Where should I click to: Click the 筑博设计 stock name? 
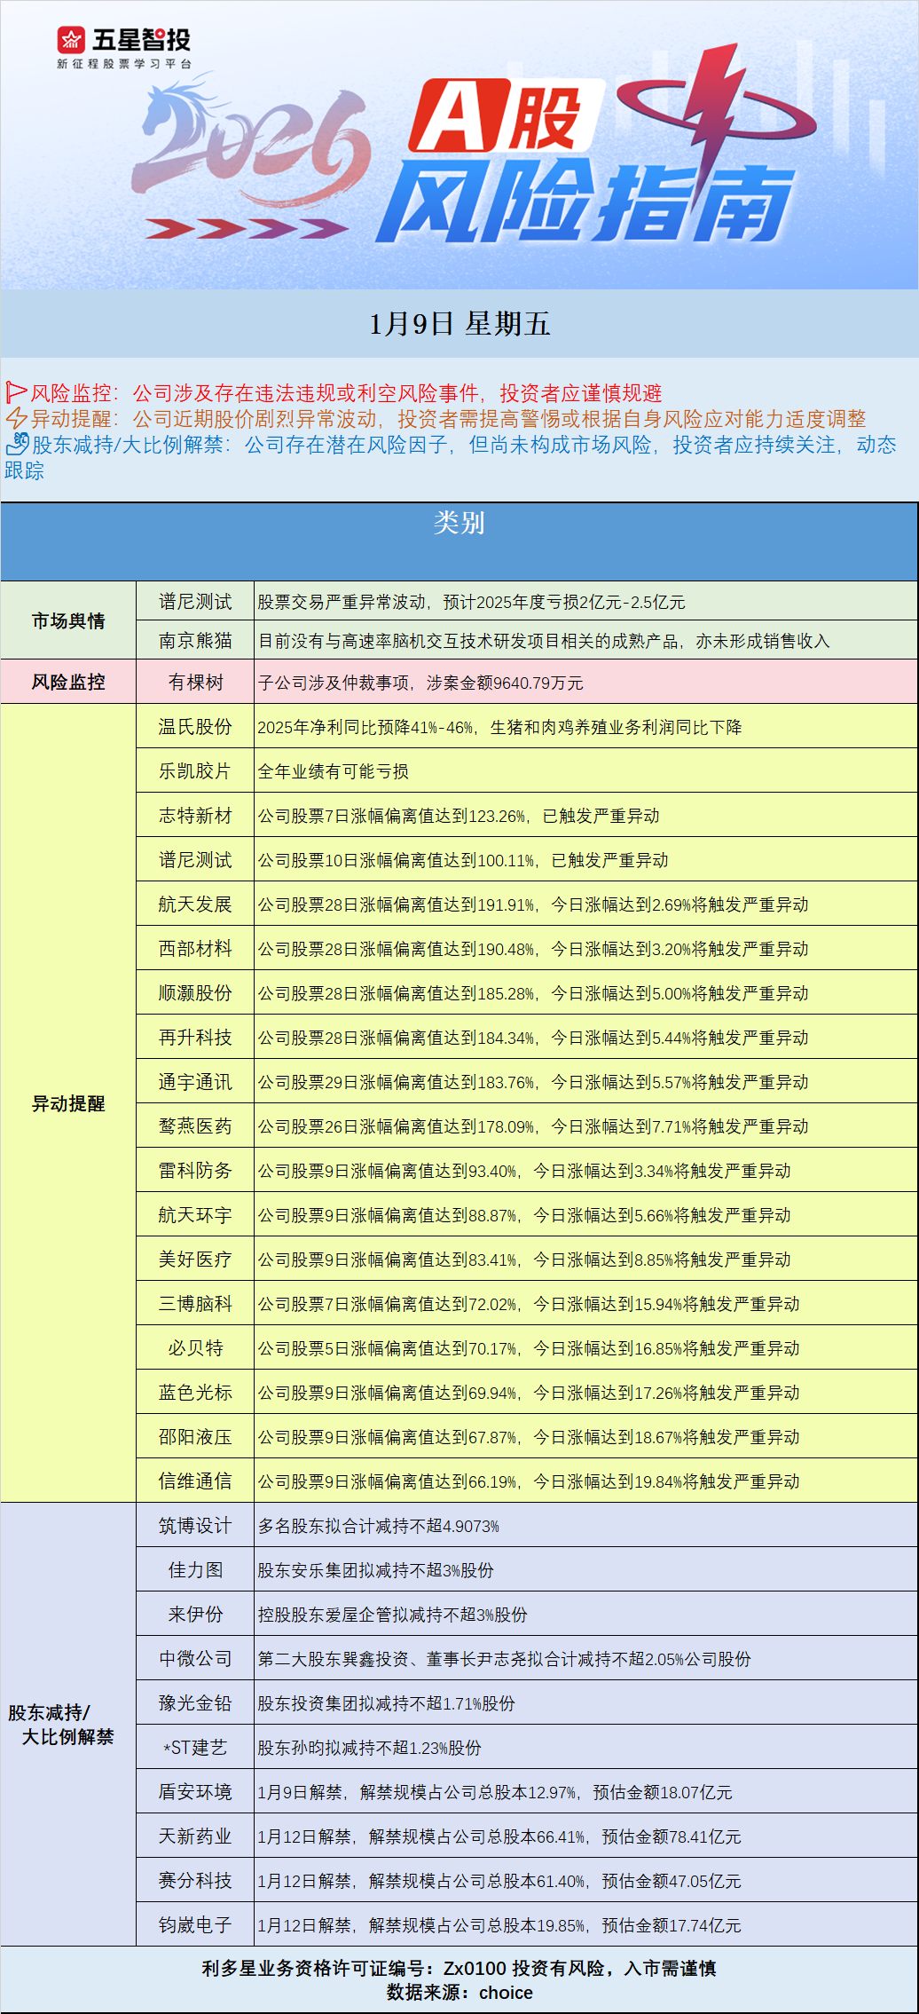195,1525
